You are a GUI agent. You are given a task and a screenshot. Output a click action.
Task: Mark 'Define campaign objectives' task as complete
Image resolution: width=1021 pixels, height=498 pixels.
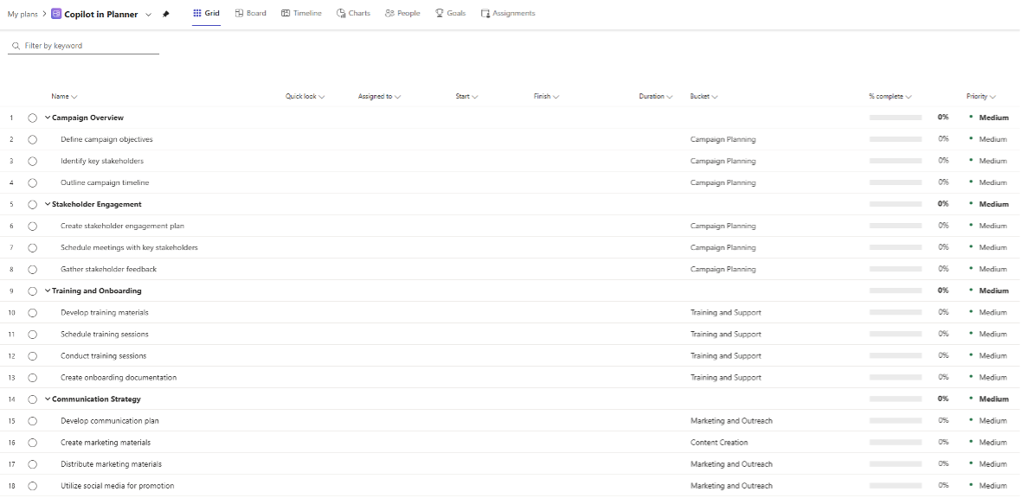pyautogui.click(x=33, y=139)
